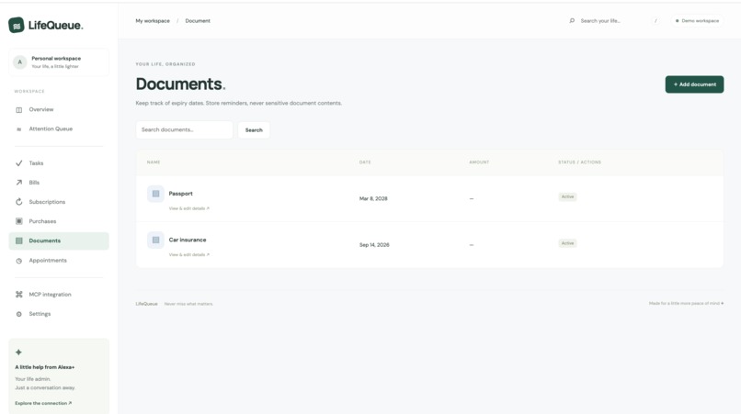Click the AMOUNT column header
This screenshot has height=414, width=741.
[479, 162]
